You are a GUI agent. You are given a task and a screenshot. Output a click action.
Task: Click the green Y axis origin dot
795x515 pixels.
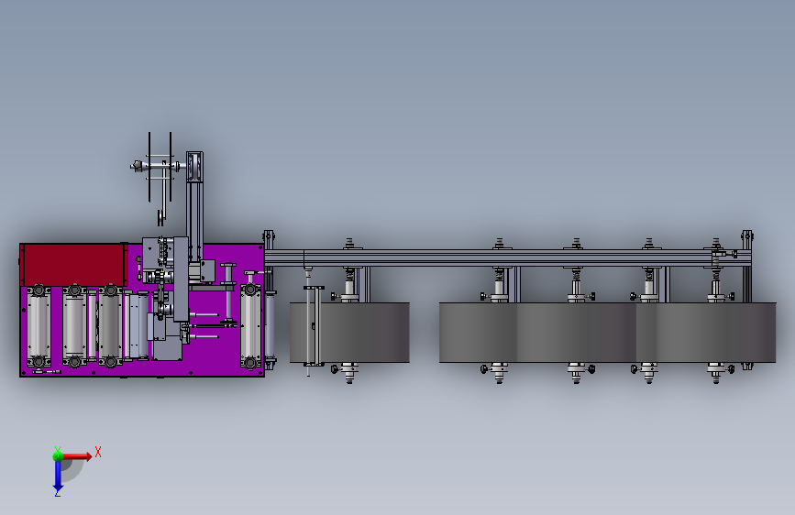58,455
